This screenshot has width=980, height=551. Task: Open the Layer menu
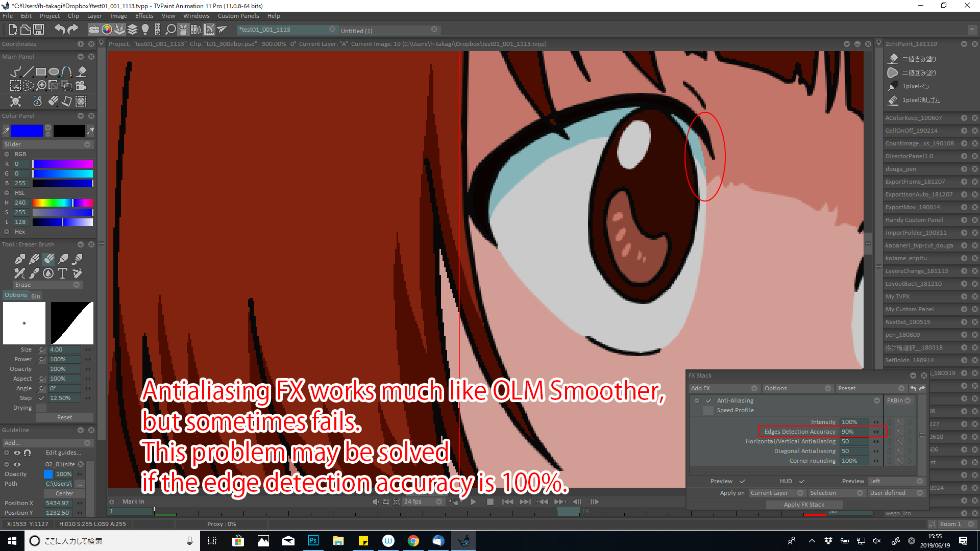click(94, 16)
